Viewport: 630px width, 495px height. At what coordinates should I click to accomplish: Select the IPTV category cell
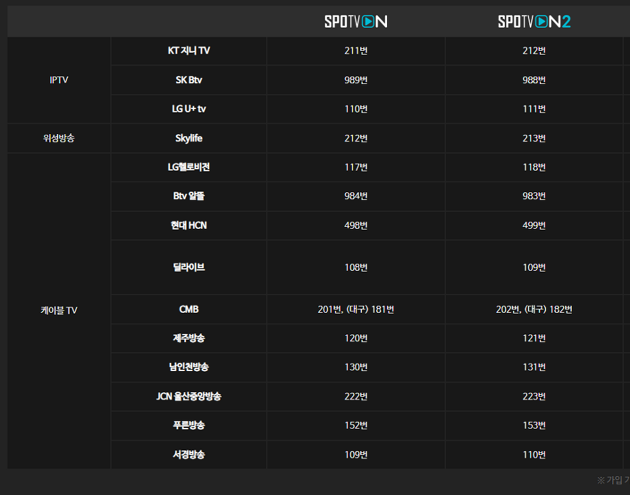tap(59, 80)
